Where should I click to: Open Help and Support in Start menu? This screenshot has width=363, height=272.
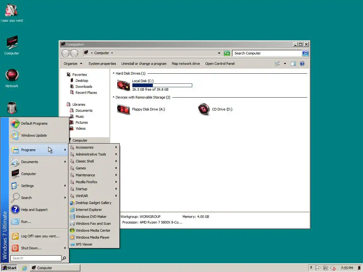39,210
